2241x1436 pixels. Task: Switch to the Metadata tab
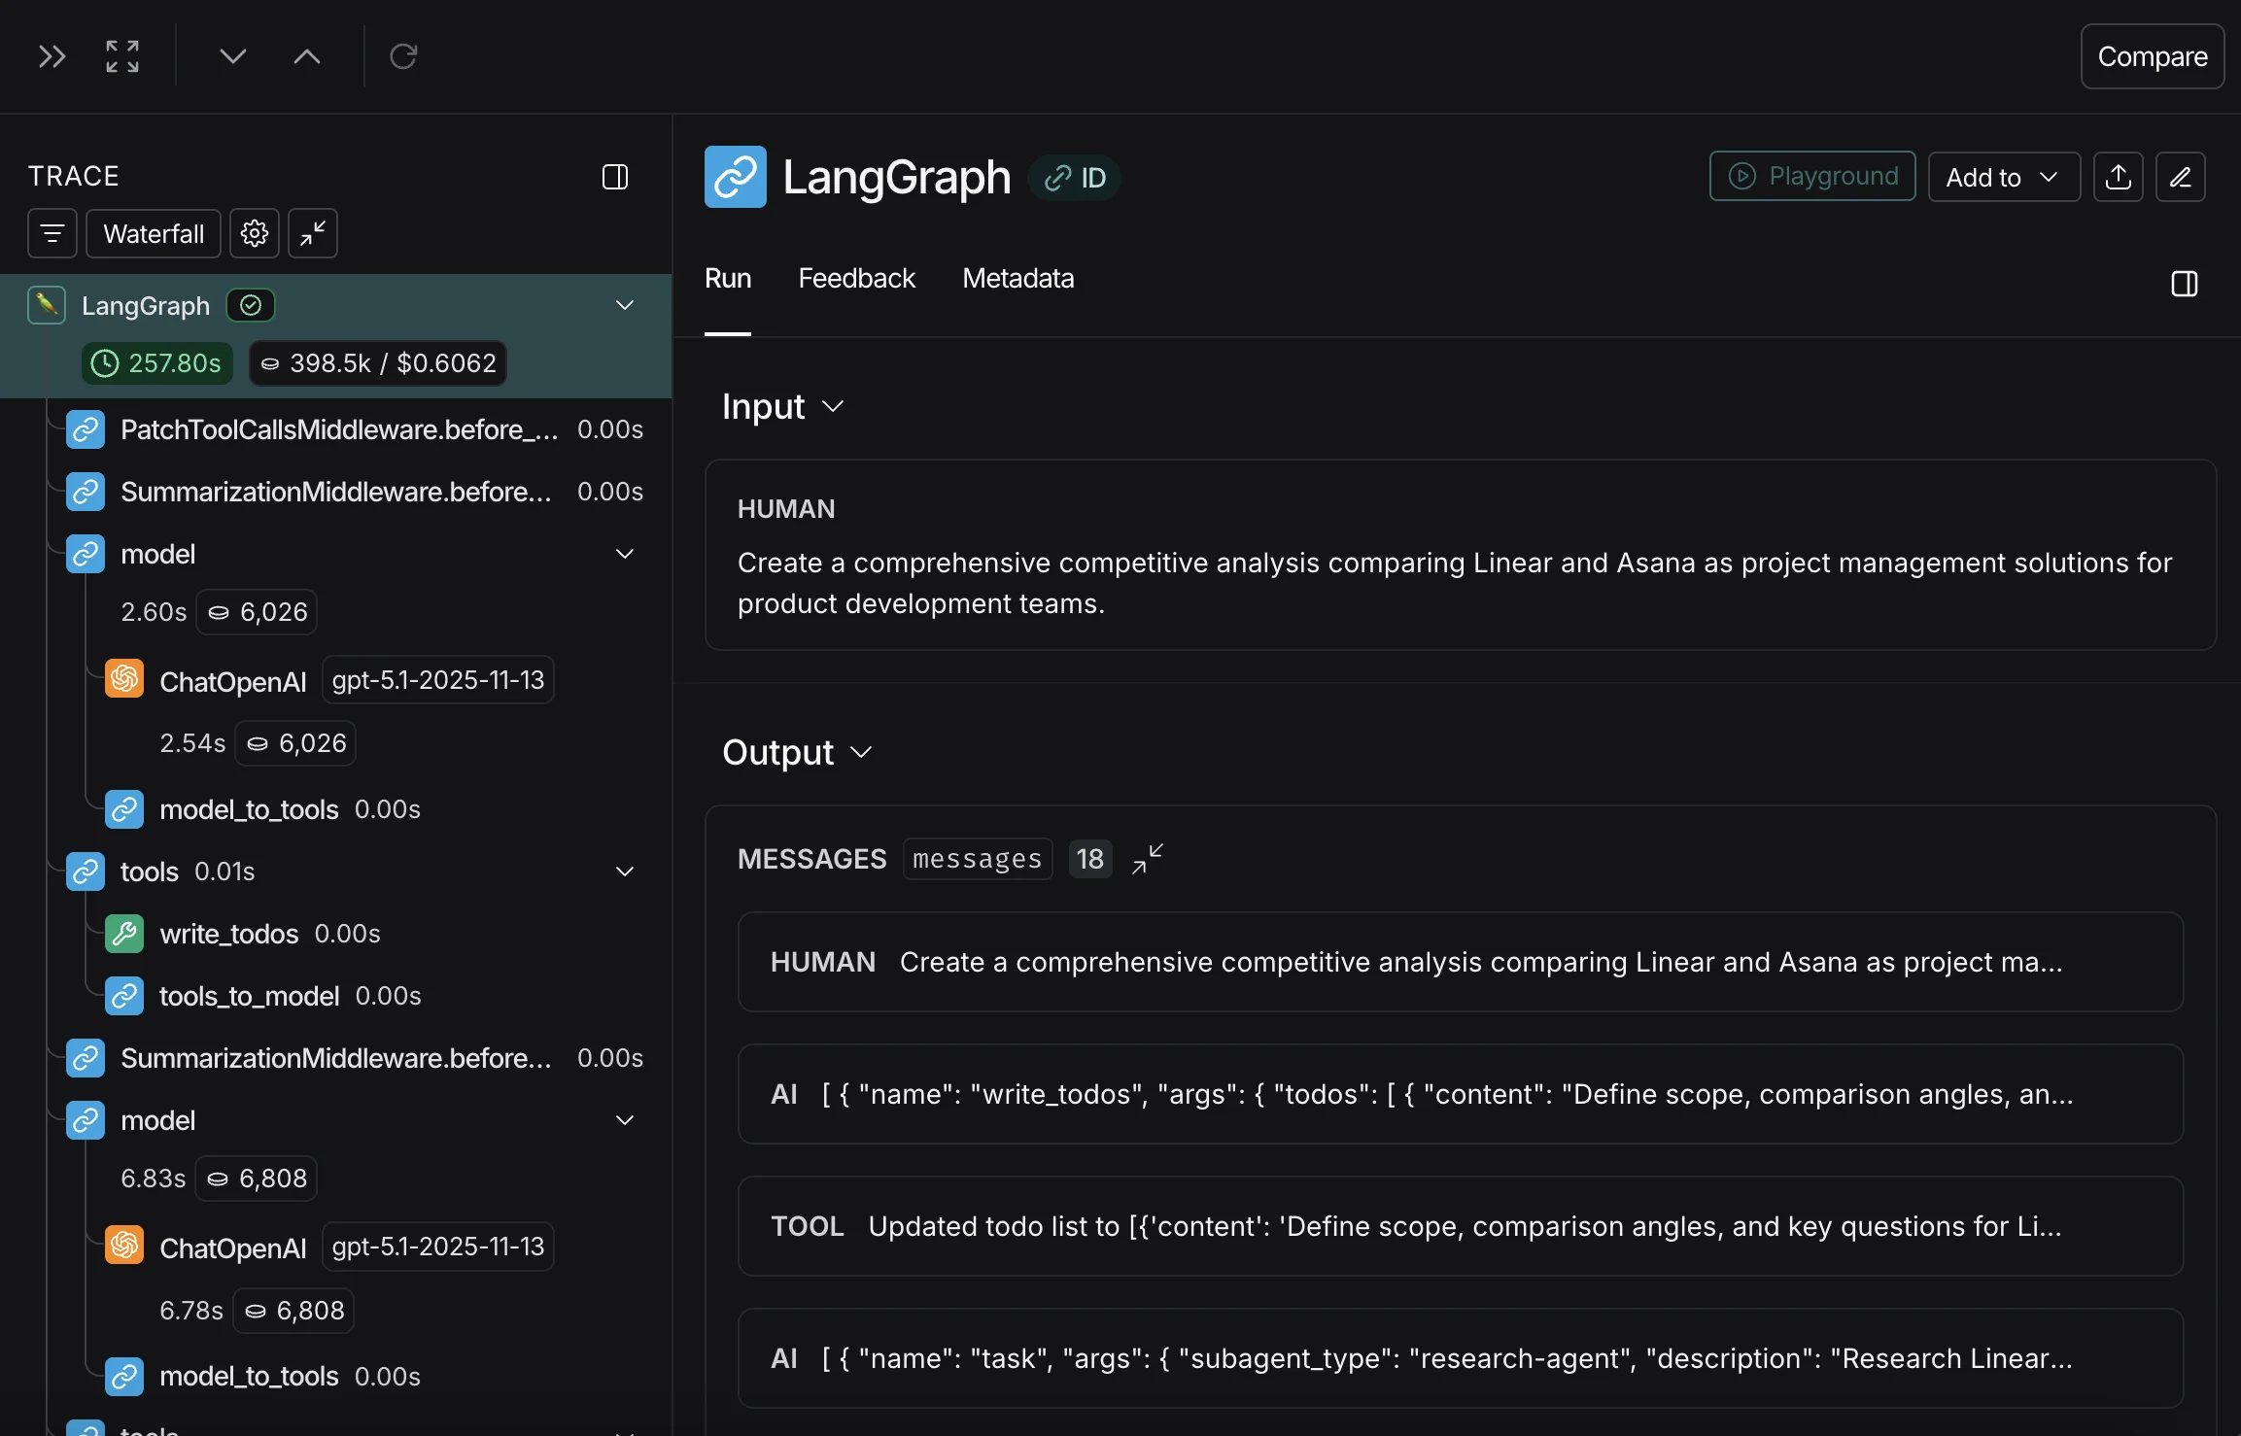(x=1017, y=279)
